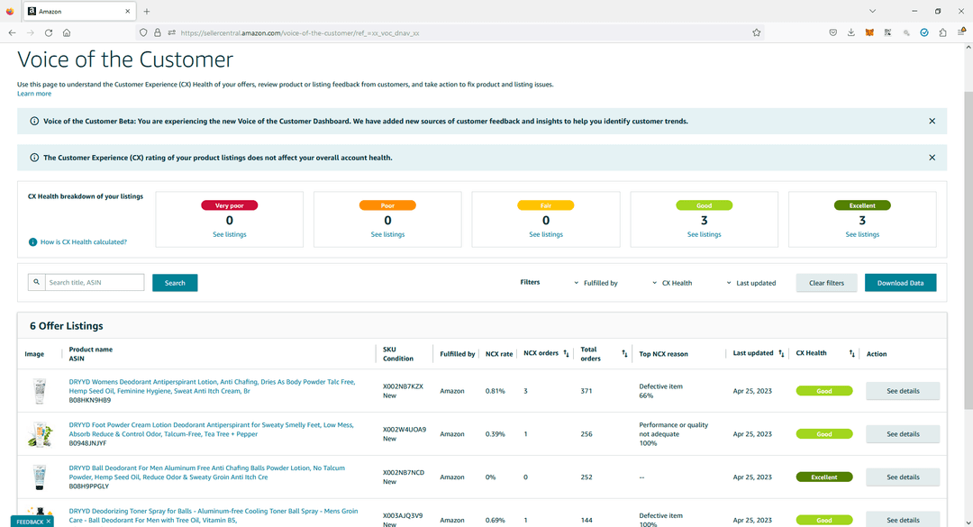Click the page vertical scrollbar
The image size is (973, 527).
[968, 250]
